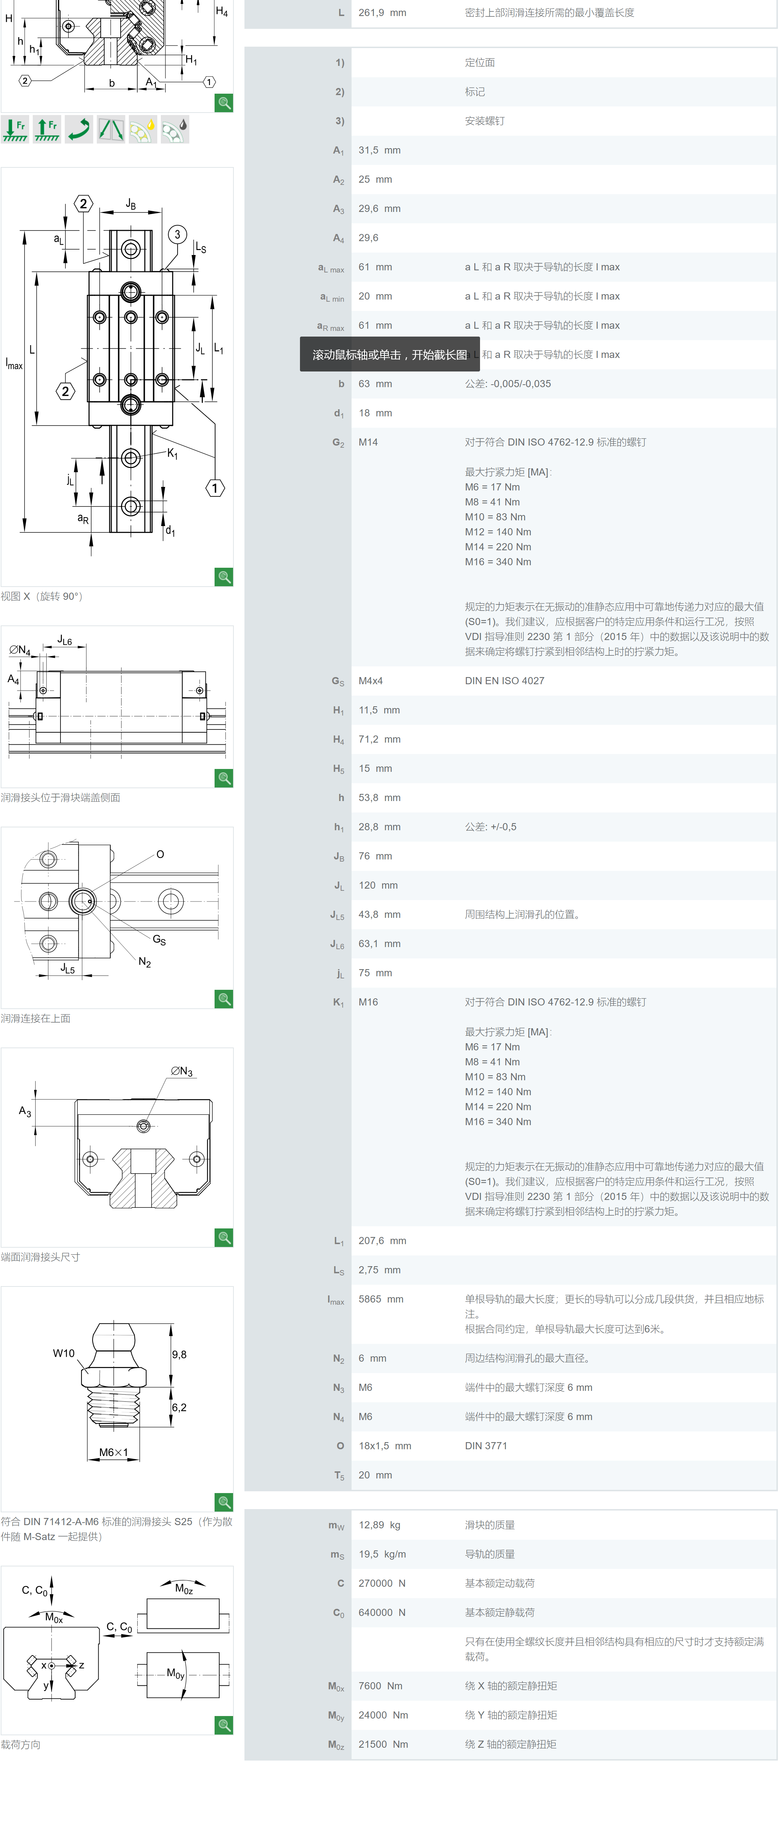The image size is (780, 1830).
Task: Open the C, C0 load direction diagram
Action: pos(117,1650)
